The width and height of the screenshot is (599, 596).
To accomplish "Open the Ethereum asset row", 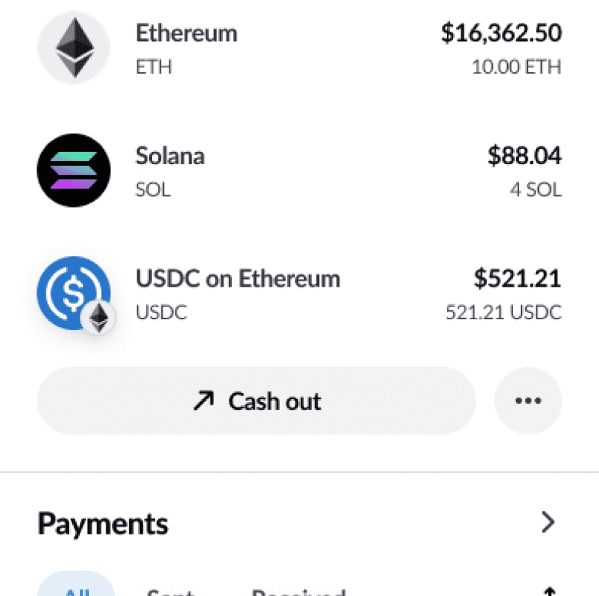I will tap(299, 48).
